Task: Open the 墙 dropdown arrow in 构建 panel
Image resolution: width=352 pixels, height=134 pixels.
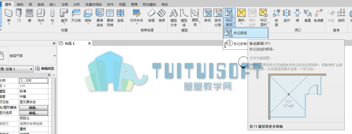Action: point(9,24)
